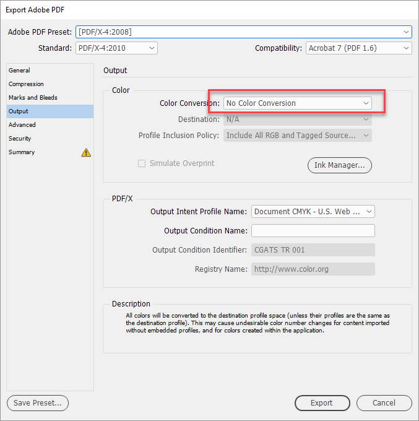Screen dimensions: 419x421
Task: Click the Save Preset button
Action: point(38,403)
